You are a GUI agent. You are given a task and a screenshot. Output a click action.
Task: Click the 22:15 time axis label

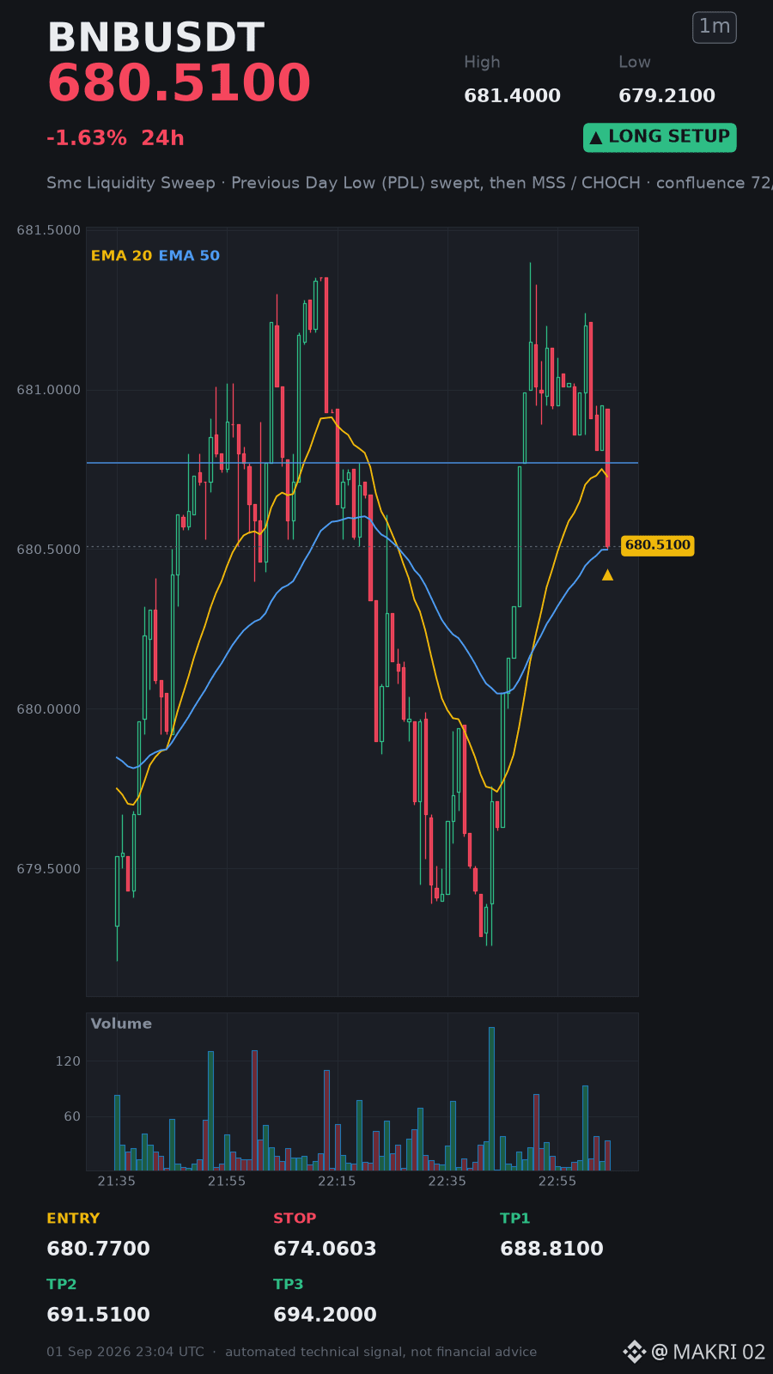[337, 1182]
